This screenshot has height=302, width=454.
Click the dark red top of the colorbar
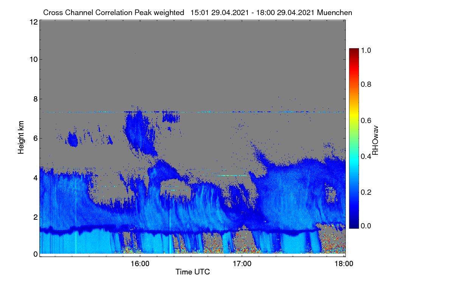coord(353,51)
